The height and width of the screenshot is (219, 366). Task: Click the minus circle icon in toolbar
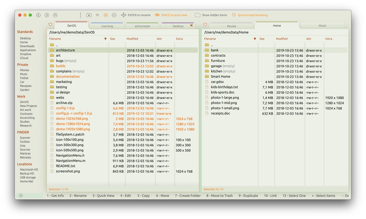coord(114,15)
